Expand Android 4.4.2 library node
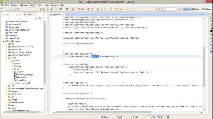 pyautogui.click(x=7, y=50)
